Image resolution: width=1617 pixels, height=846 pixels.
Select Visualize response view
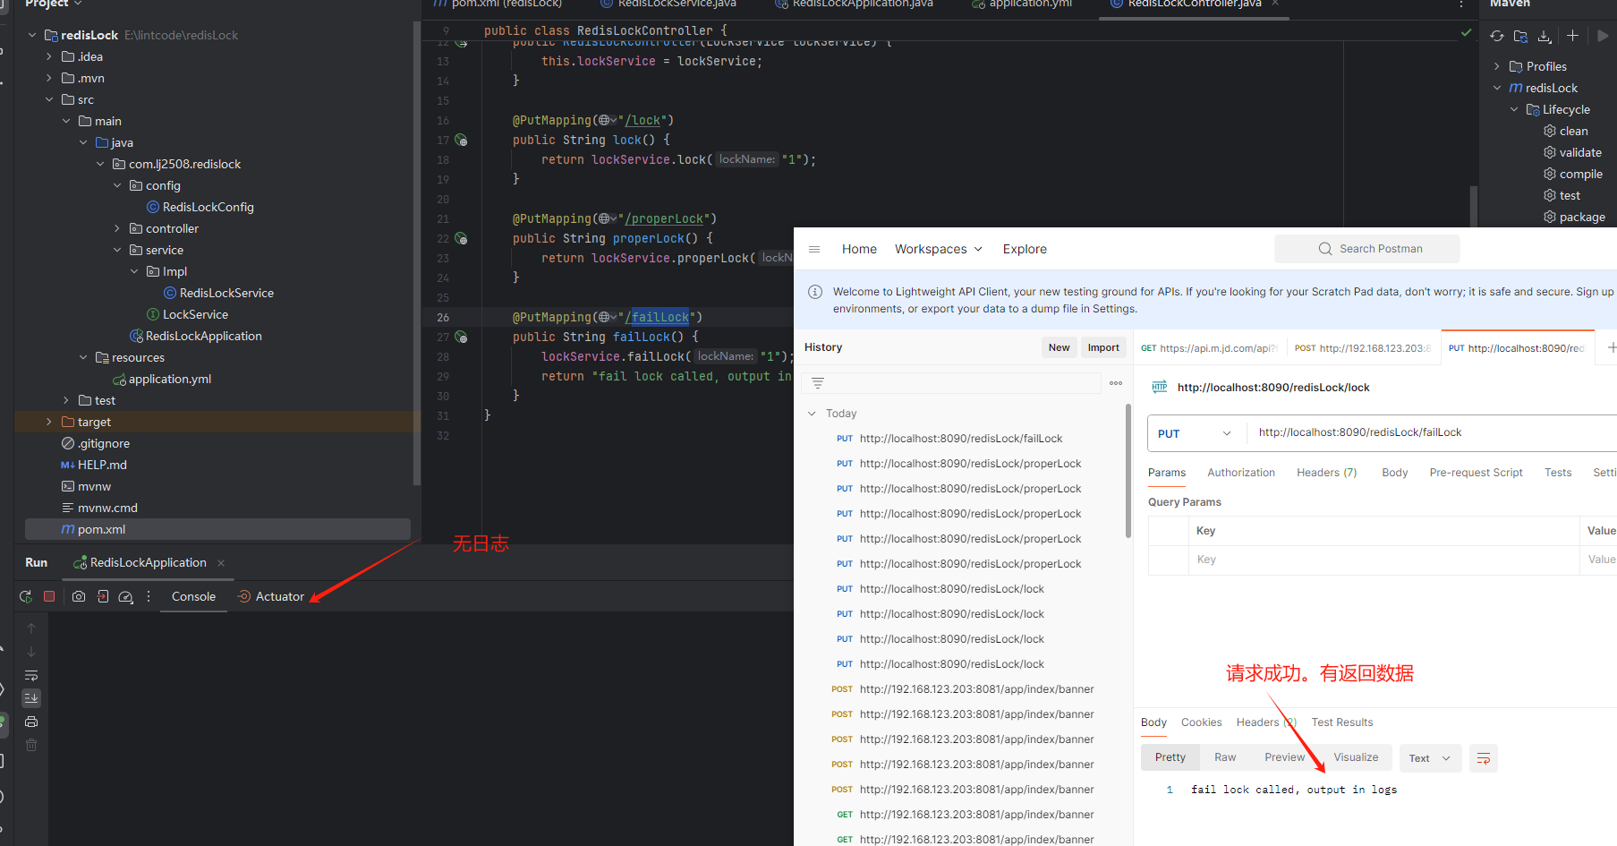click(x=1356, y=757)
